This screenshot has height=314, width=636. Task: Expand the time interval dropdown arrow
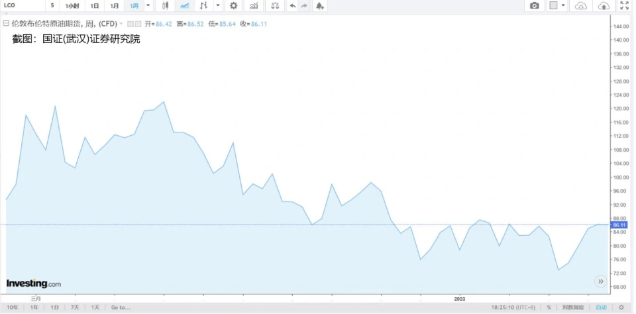click(x=148, y=6)
